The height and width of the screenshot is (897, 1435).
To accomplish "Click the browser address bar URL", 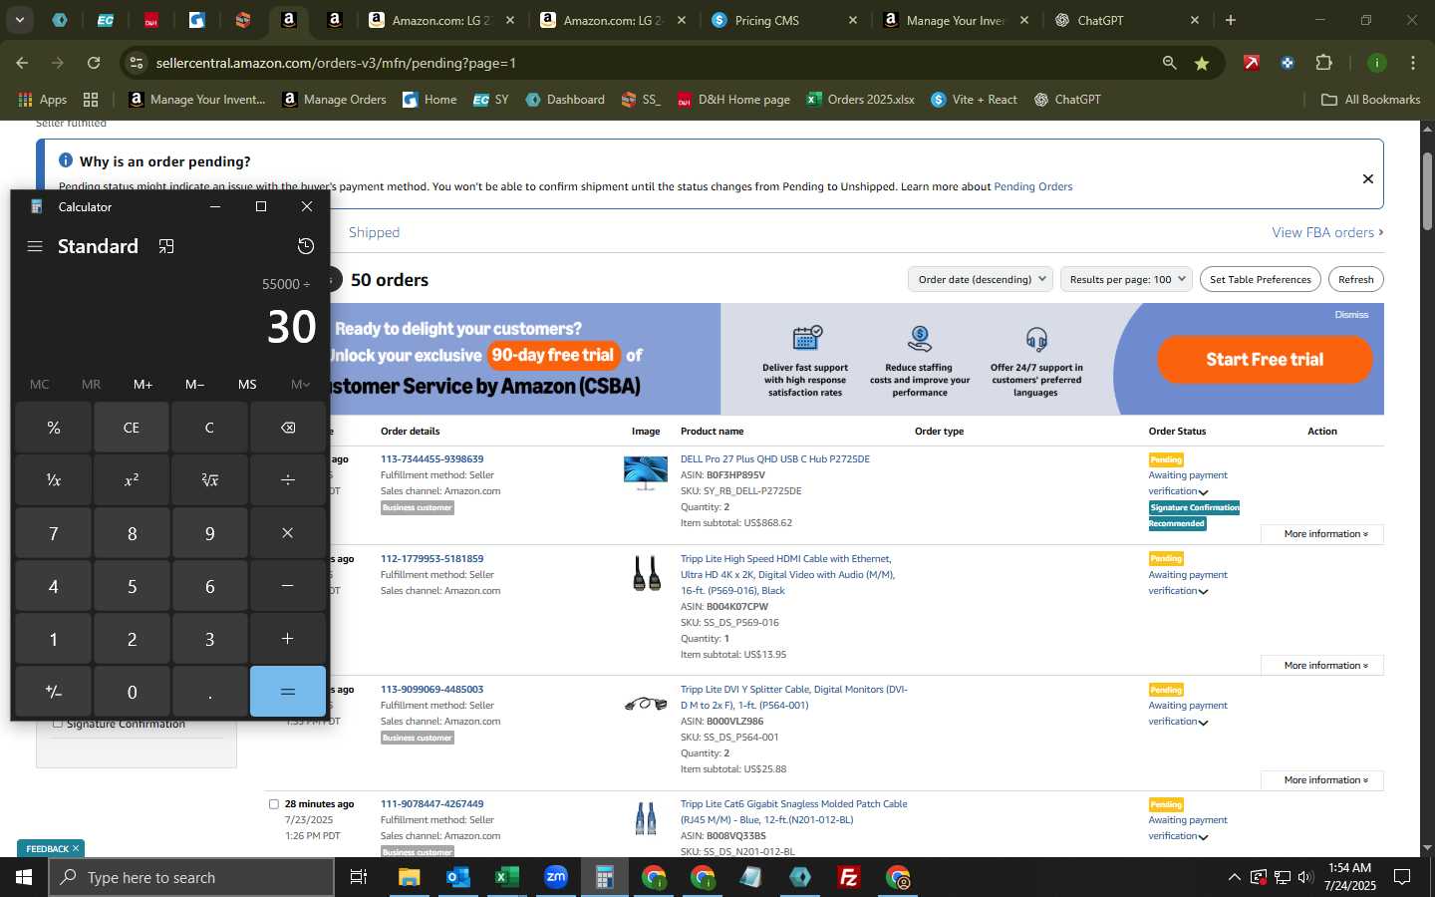I will 336,63.
